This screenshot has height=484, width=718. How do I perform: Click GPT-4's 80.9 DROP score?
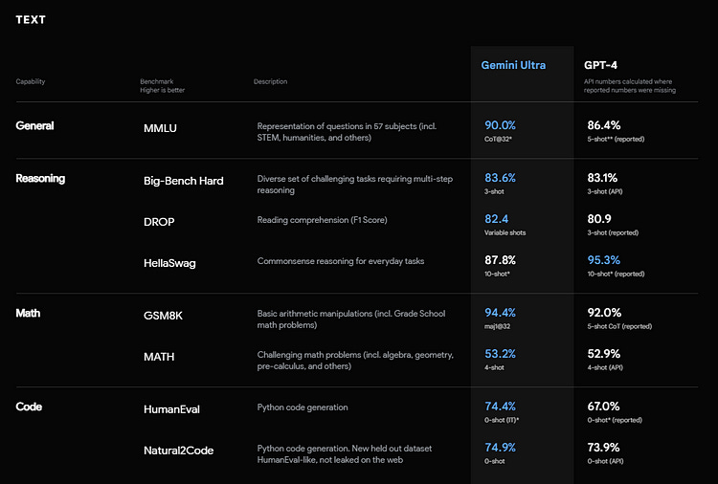[x=599, y=219]
